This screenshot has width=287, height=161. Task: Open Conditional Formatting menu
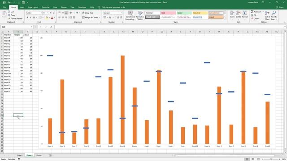coord(130,15)
